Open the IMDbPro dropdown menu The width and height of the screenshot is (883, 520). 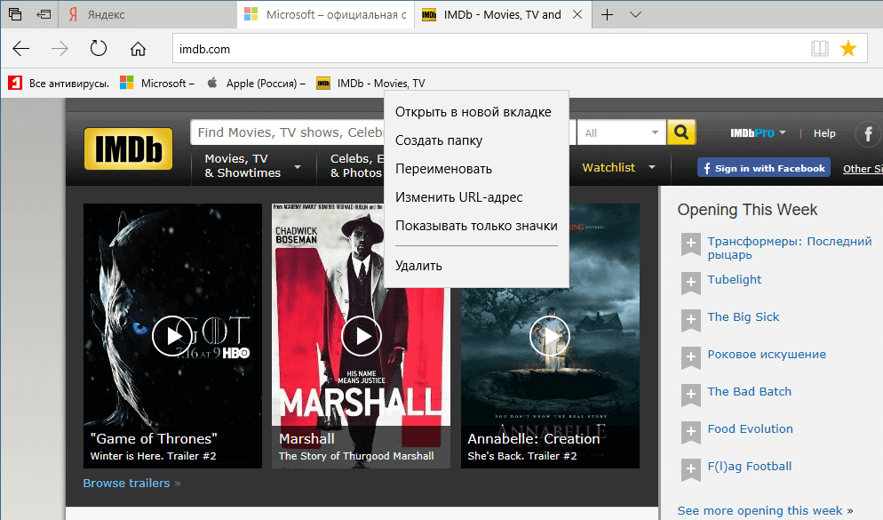756,132
